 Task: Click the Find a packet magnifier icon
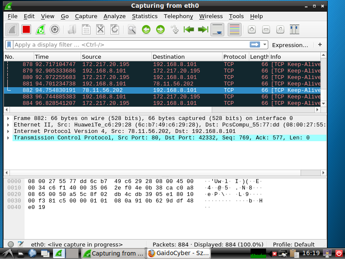coord(132,29)
